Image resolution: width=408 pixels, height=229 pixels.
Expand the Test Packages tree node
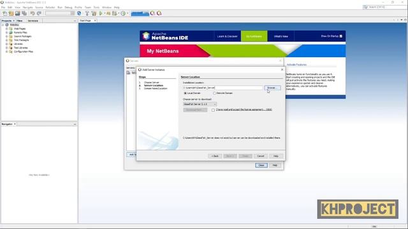(x=7, y=40)
